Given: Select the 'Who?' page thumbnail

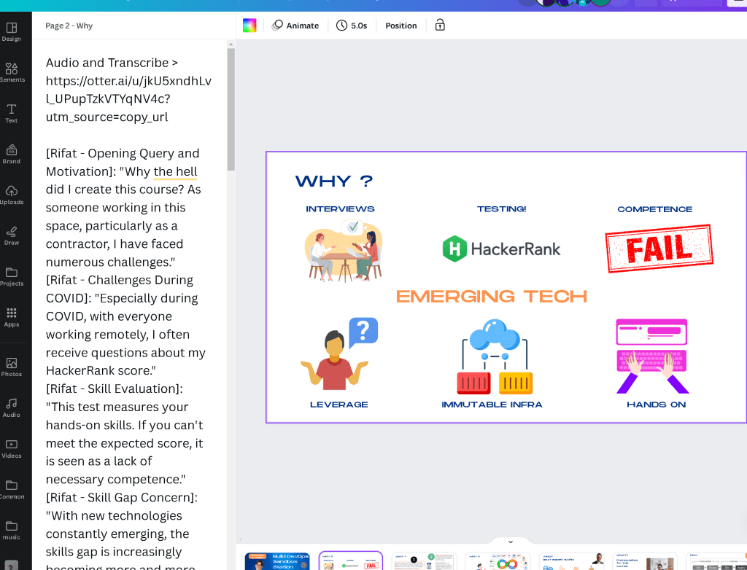Looking at the screenshot, I should click(571, 561).
